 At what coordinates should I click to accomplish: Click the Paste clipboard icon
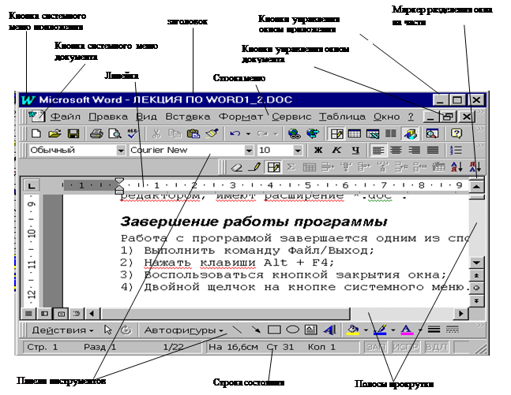(x=193, y=134)
